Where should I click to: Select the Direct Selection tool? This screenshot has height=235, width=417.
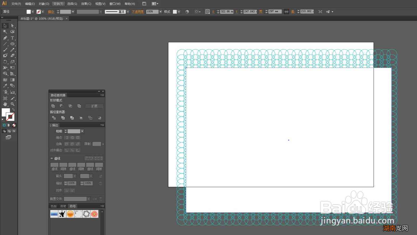click(12, 26)
